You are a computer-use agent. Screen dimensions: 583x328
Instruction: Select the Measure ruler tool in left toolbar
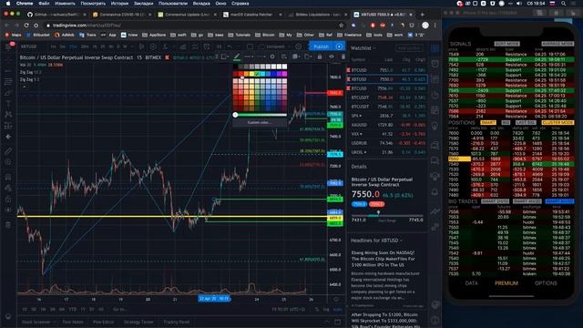pos(8,151)
